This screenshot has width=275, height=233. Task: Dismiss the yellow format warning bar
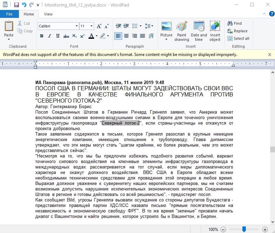point(270,55)
